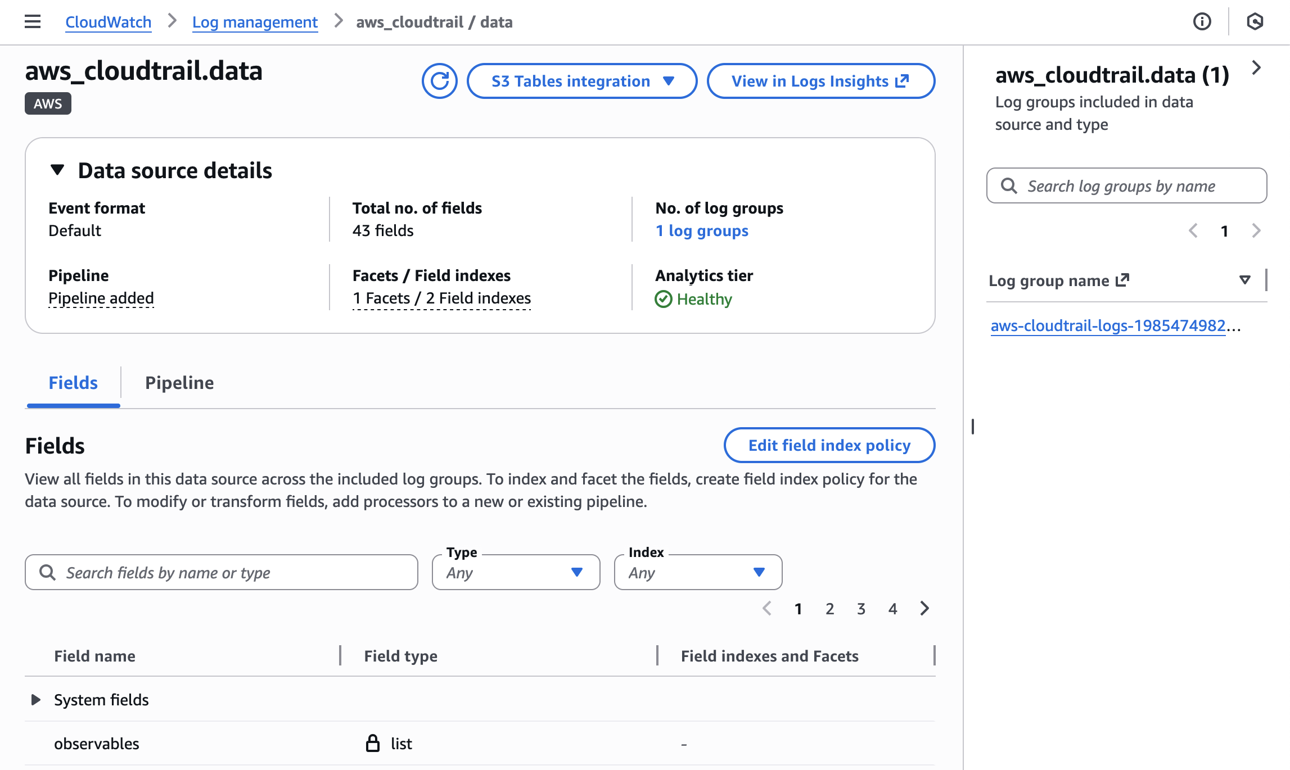
Task: Click the info circle icon
Action: (1202, 22)
